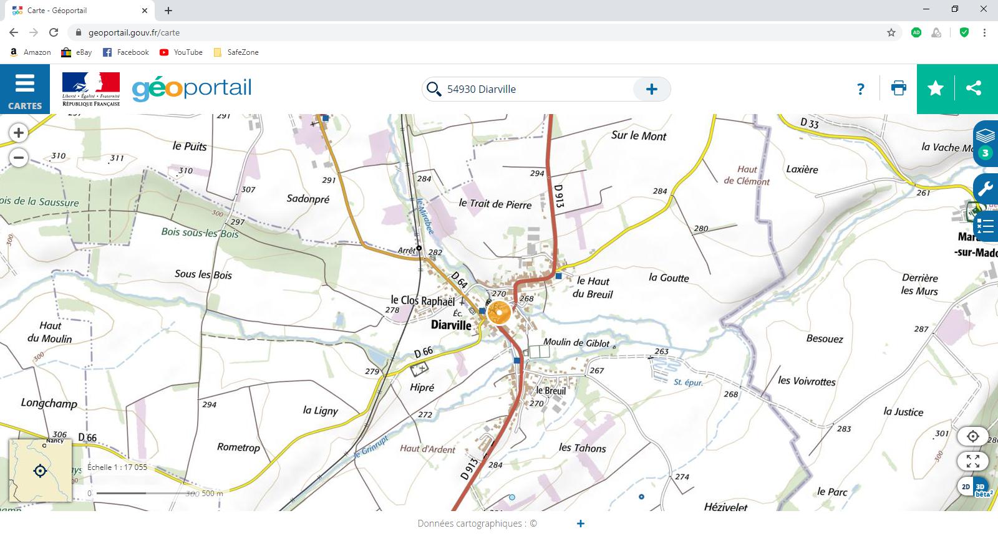The width and height of the screenshot is (998, 536).
Task: Click the Données cartographiques credit text
Action: [477, 524]
